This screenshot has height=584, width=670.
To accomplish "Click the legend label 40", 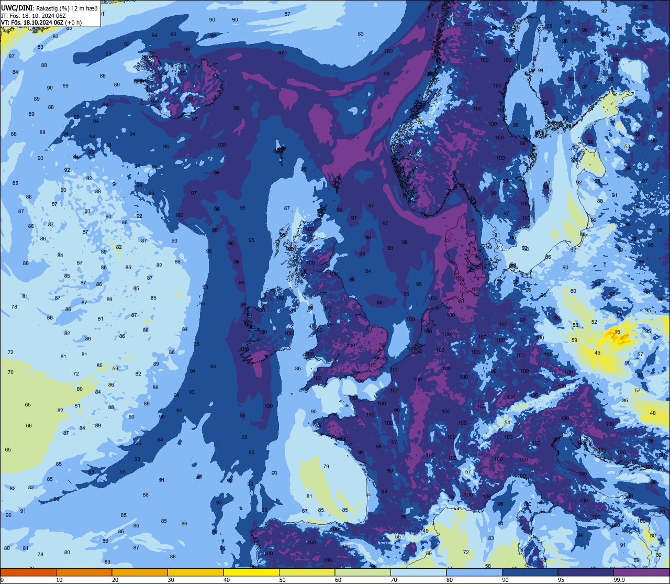I will click(x=227, y=580).
